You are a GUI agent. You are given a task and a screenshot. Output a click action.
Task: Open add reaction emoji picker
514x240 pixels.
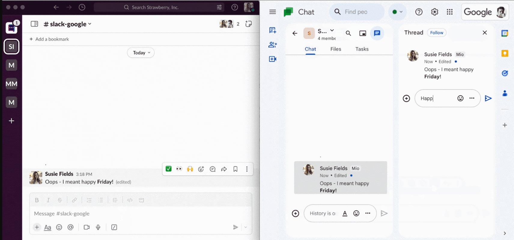[201, 169]
